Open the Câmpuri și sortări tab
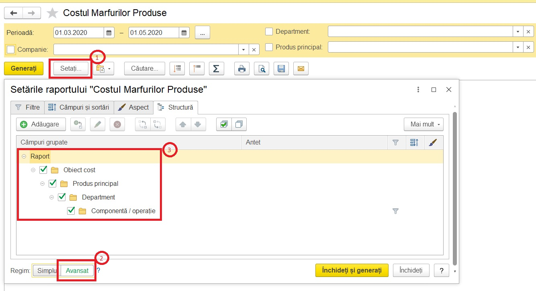Viewport: 536px width, 291px height. [x=79, y=108]
